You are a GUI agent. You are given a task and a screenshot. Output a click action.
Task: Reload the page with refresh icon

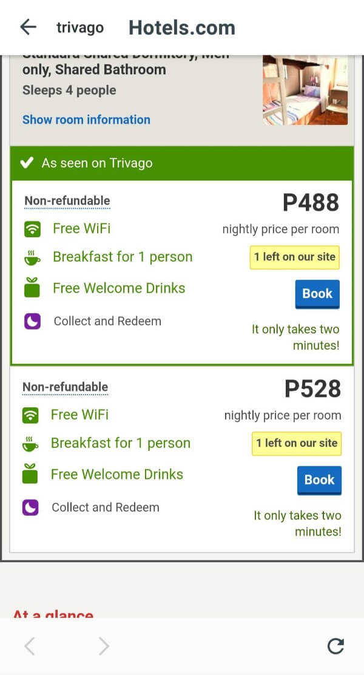[x=335, y=646]
